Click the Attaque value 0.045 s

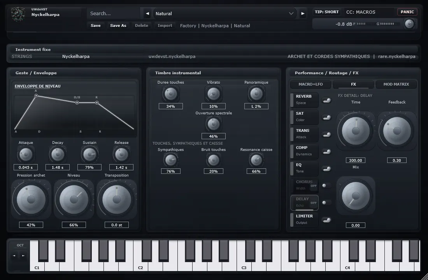[x=26, y=167]
